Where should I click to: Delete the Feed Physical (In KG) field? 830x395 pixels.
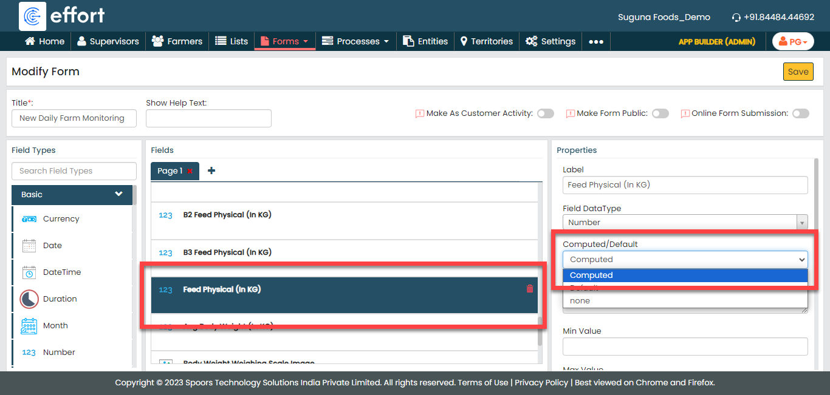[529, 289]
